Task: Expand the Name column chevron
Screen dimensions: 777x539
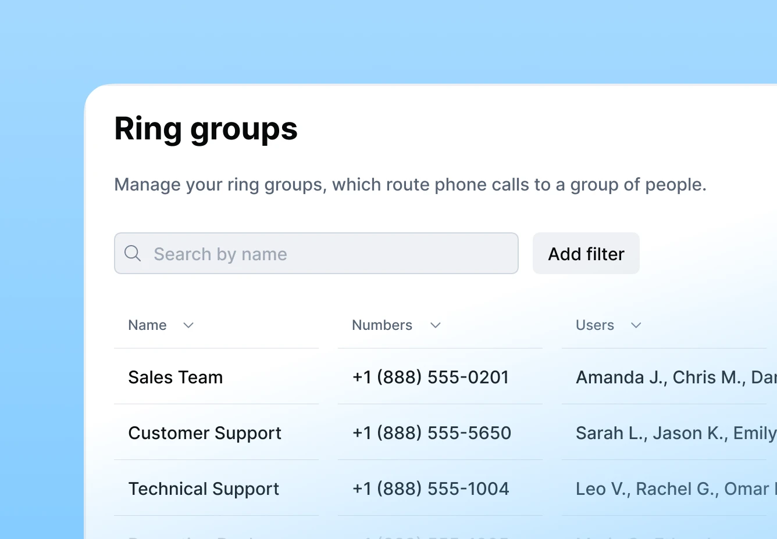Action: [x=188, y=325]
